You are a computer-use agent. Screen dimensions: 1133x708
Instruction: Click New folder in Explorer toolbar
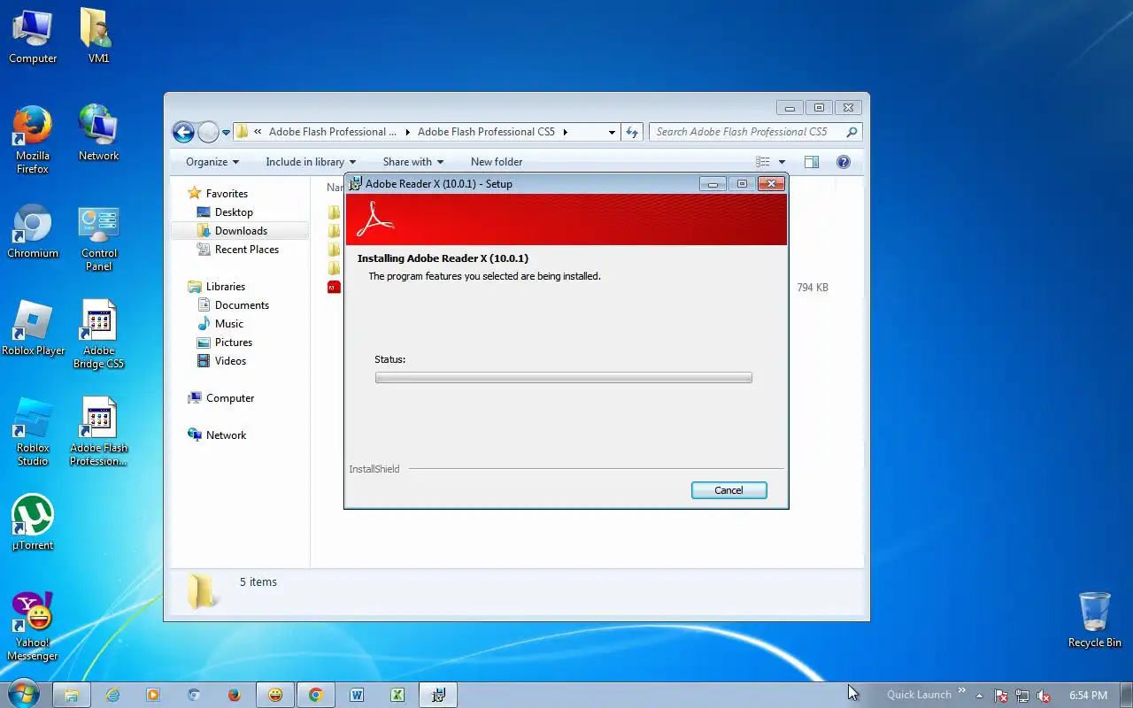tap(497, 162)
